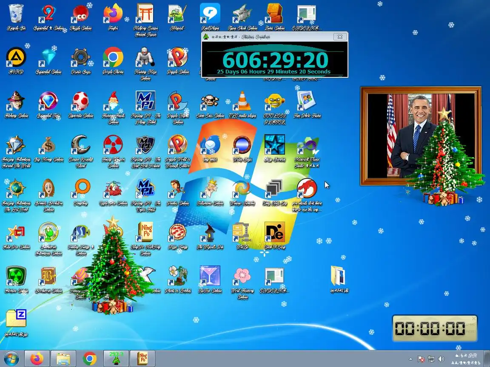Launch AIMP from the desktop
Screen dimensions: 490x367
(x=16, y=58)
